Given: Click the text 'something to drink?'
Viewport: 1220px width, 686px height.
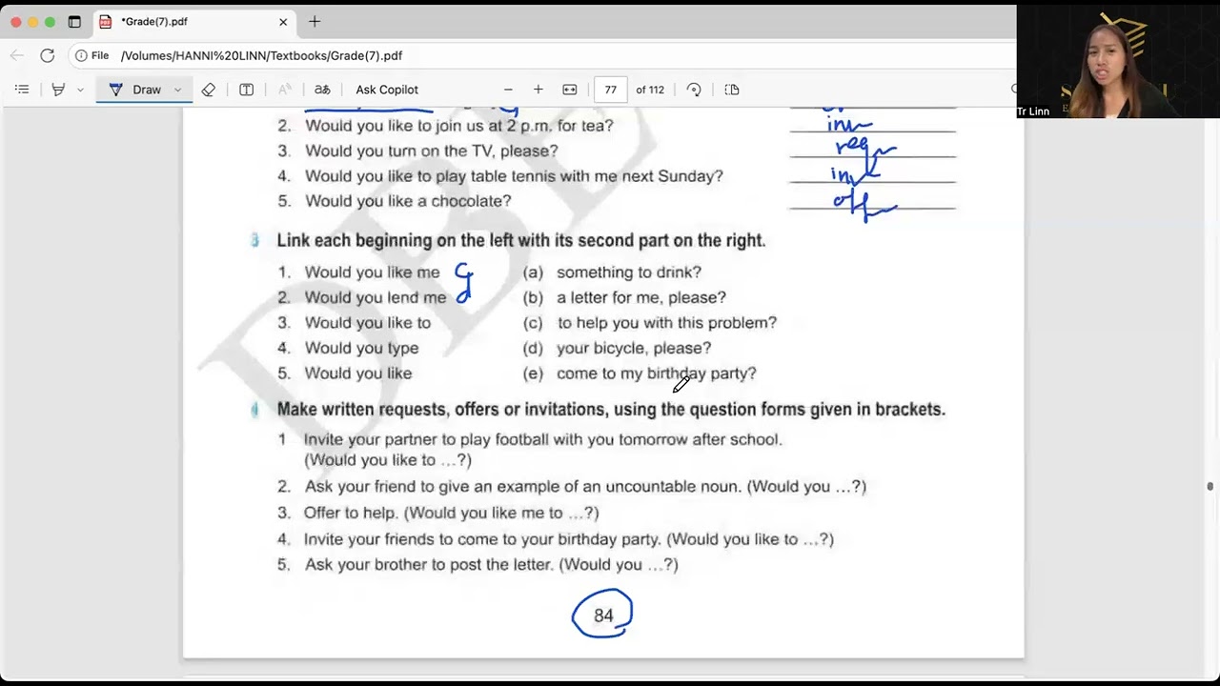Looking at the screenshot, I should (x=629, y=272).
